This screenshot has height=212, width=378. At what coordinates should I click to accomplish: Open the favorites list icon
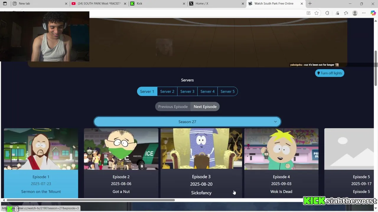click(346, 13)
